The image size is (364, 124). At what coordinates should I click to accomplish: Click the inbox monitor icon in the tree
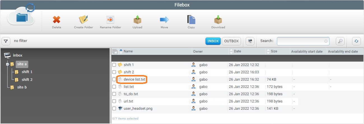[8, 55]
